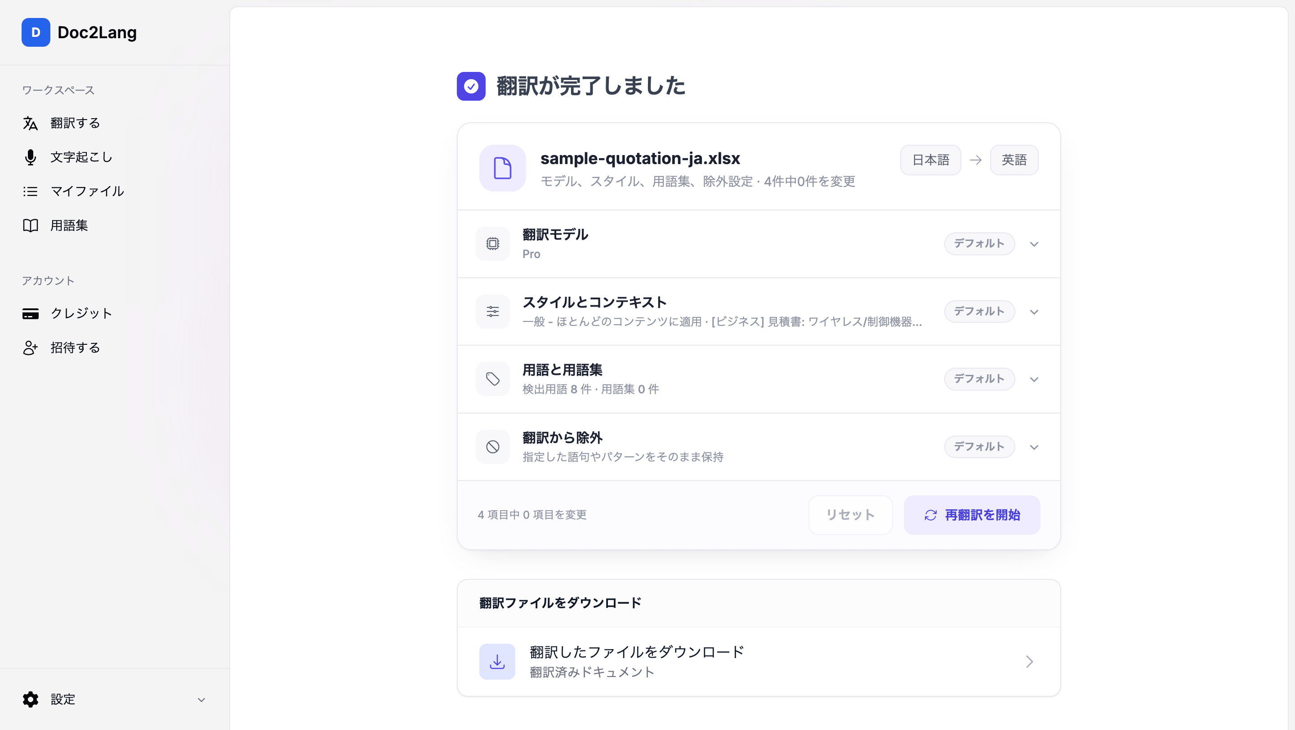This screenshot has width=1295, height=730.
Task: Click the translate icon beside 翻訳する
Action: (30, 123)
